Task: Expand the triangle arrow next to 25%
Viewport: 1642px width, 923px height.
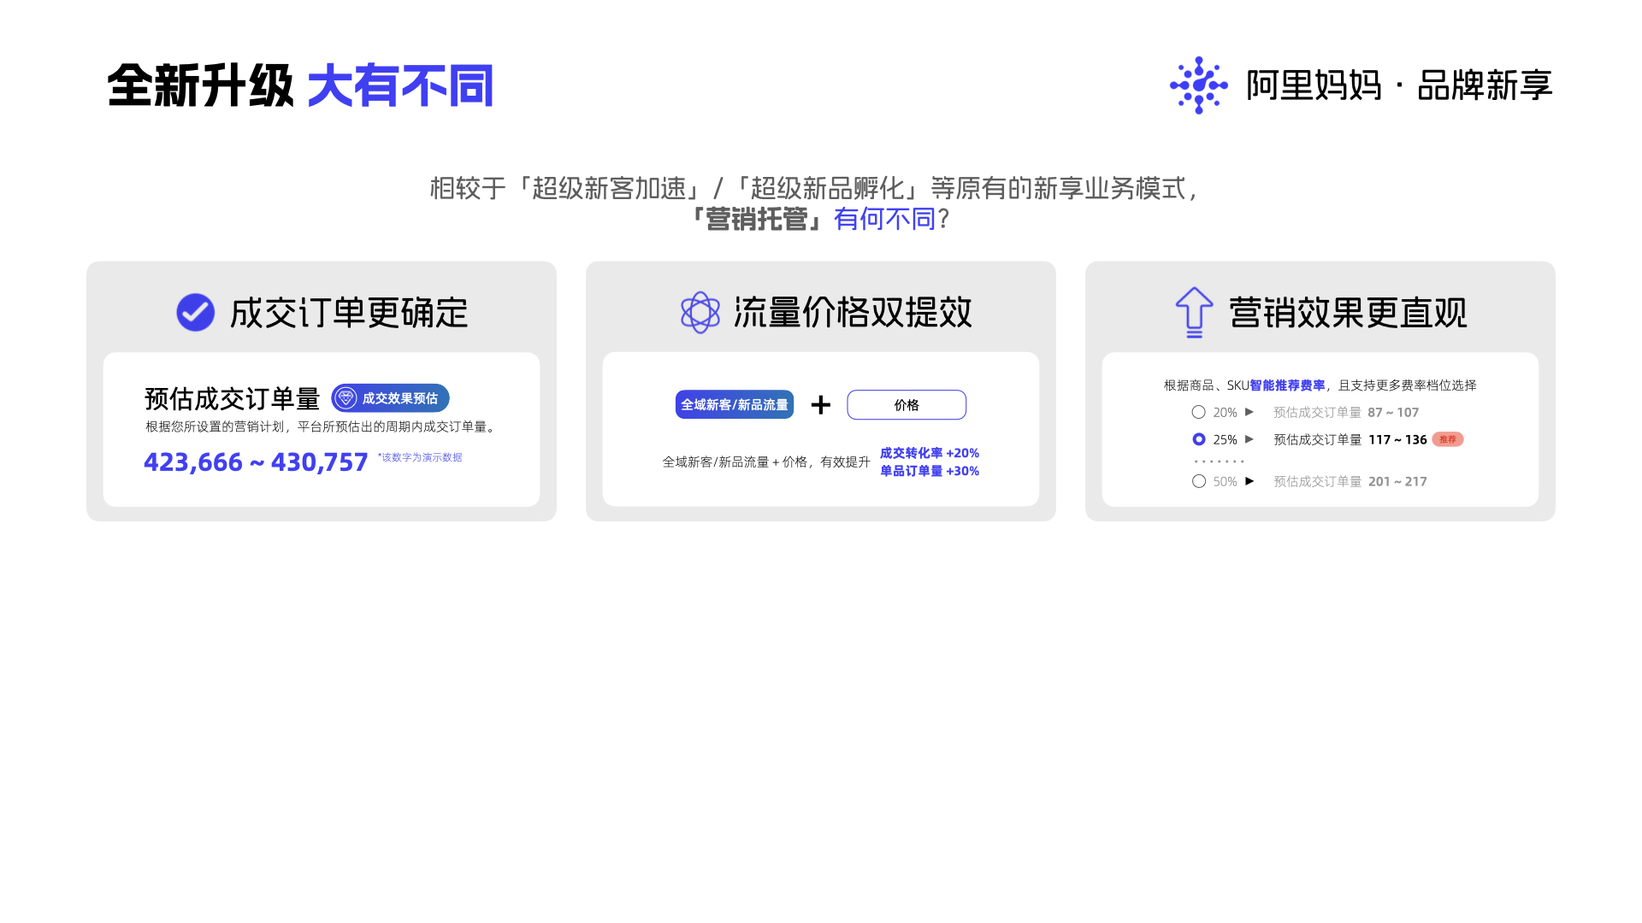Action: pos(1249,439)
